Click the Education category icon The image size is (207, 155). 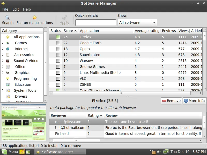pos(8,84)
